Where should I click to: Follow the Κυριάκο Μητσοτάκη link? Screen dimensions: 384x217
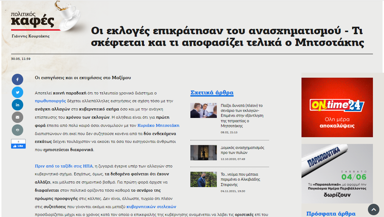158,125
